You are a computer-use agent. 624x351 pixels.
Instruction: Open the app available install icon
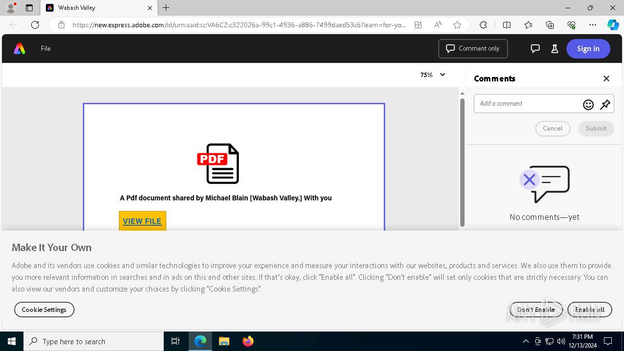[x=418, y=25]
